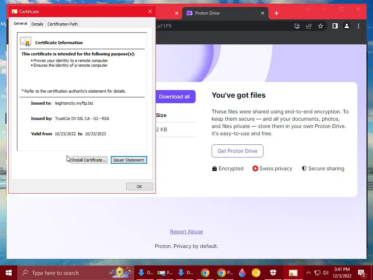Follow the Report Abuse link
The height and width of the screenshot is (280, 373).
(186, 232)
